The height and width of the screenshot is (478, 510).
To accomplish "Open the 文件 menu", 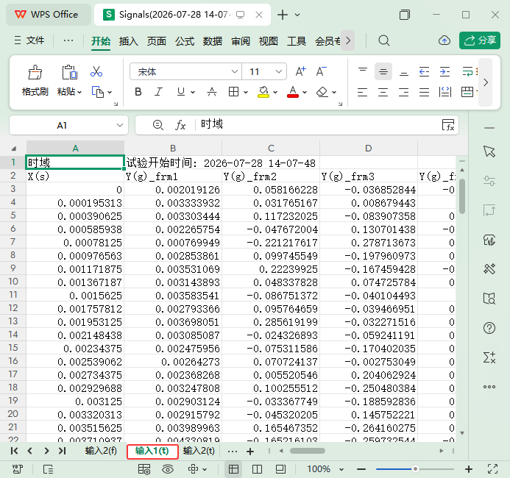I will (29, 40).
